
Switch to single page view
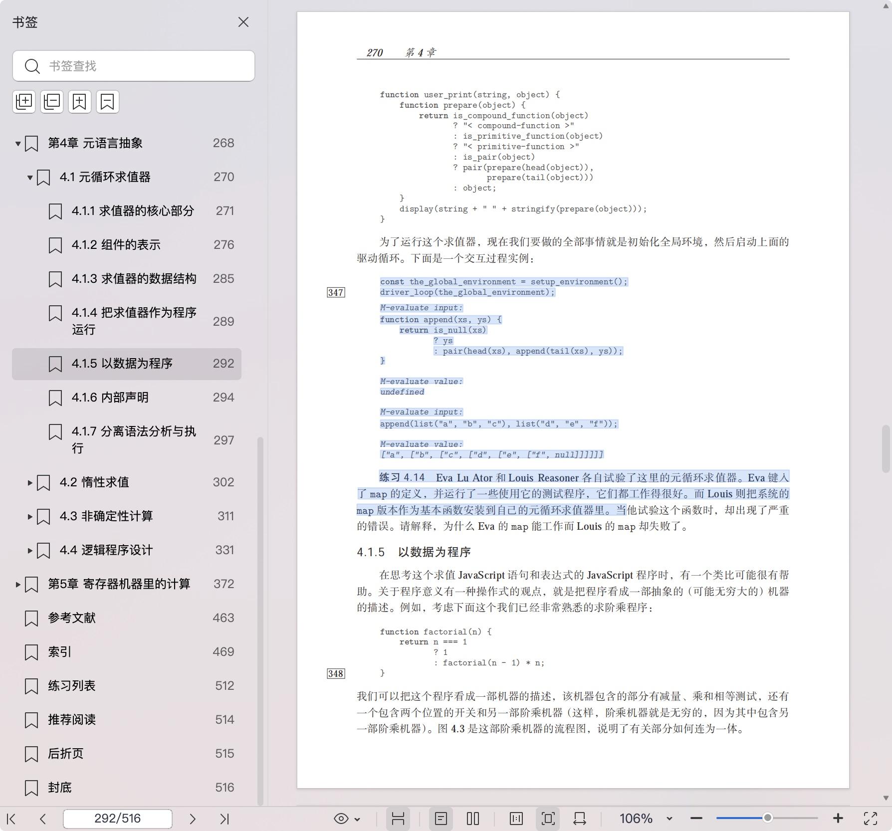441,819
